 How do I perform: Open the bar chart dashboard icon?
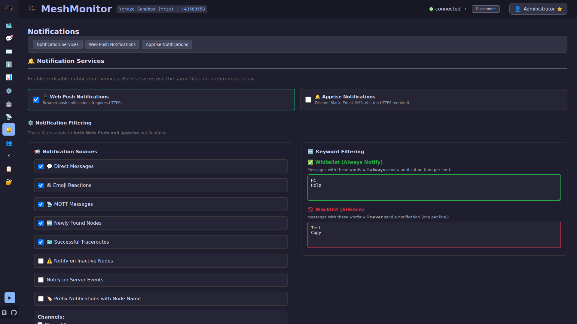(x=9, y=77)
